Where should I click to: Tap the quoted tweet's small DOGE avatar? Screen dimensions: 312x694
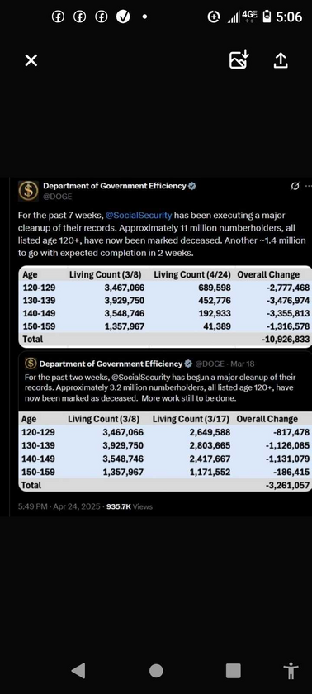pyautogui.click(x=31, y=364)
